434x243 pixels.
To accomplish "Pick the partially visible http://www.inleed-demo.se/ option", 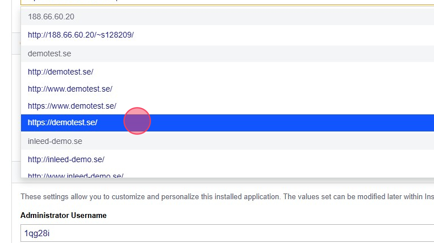I will [76, 175].
